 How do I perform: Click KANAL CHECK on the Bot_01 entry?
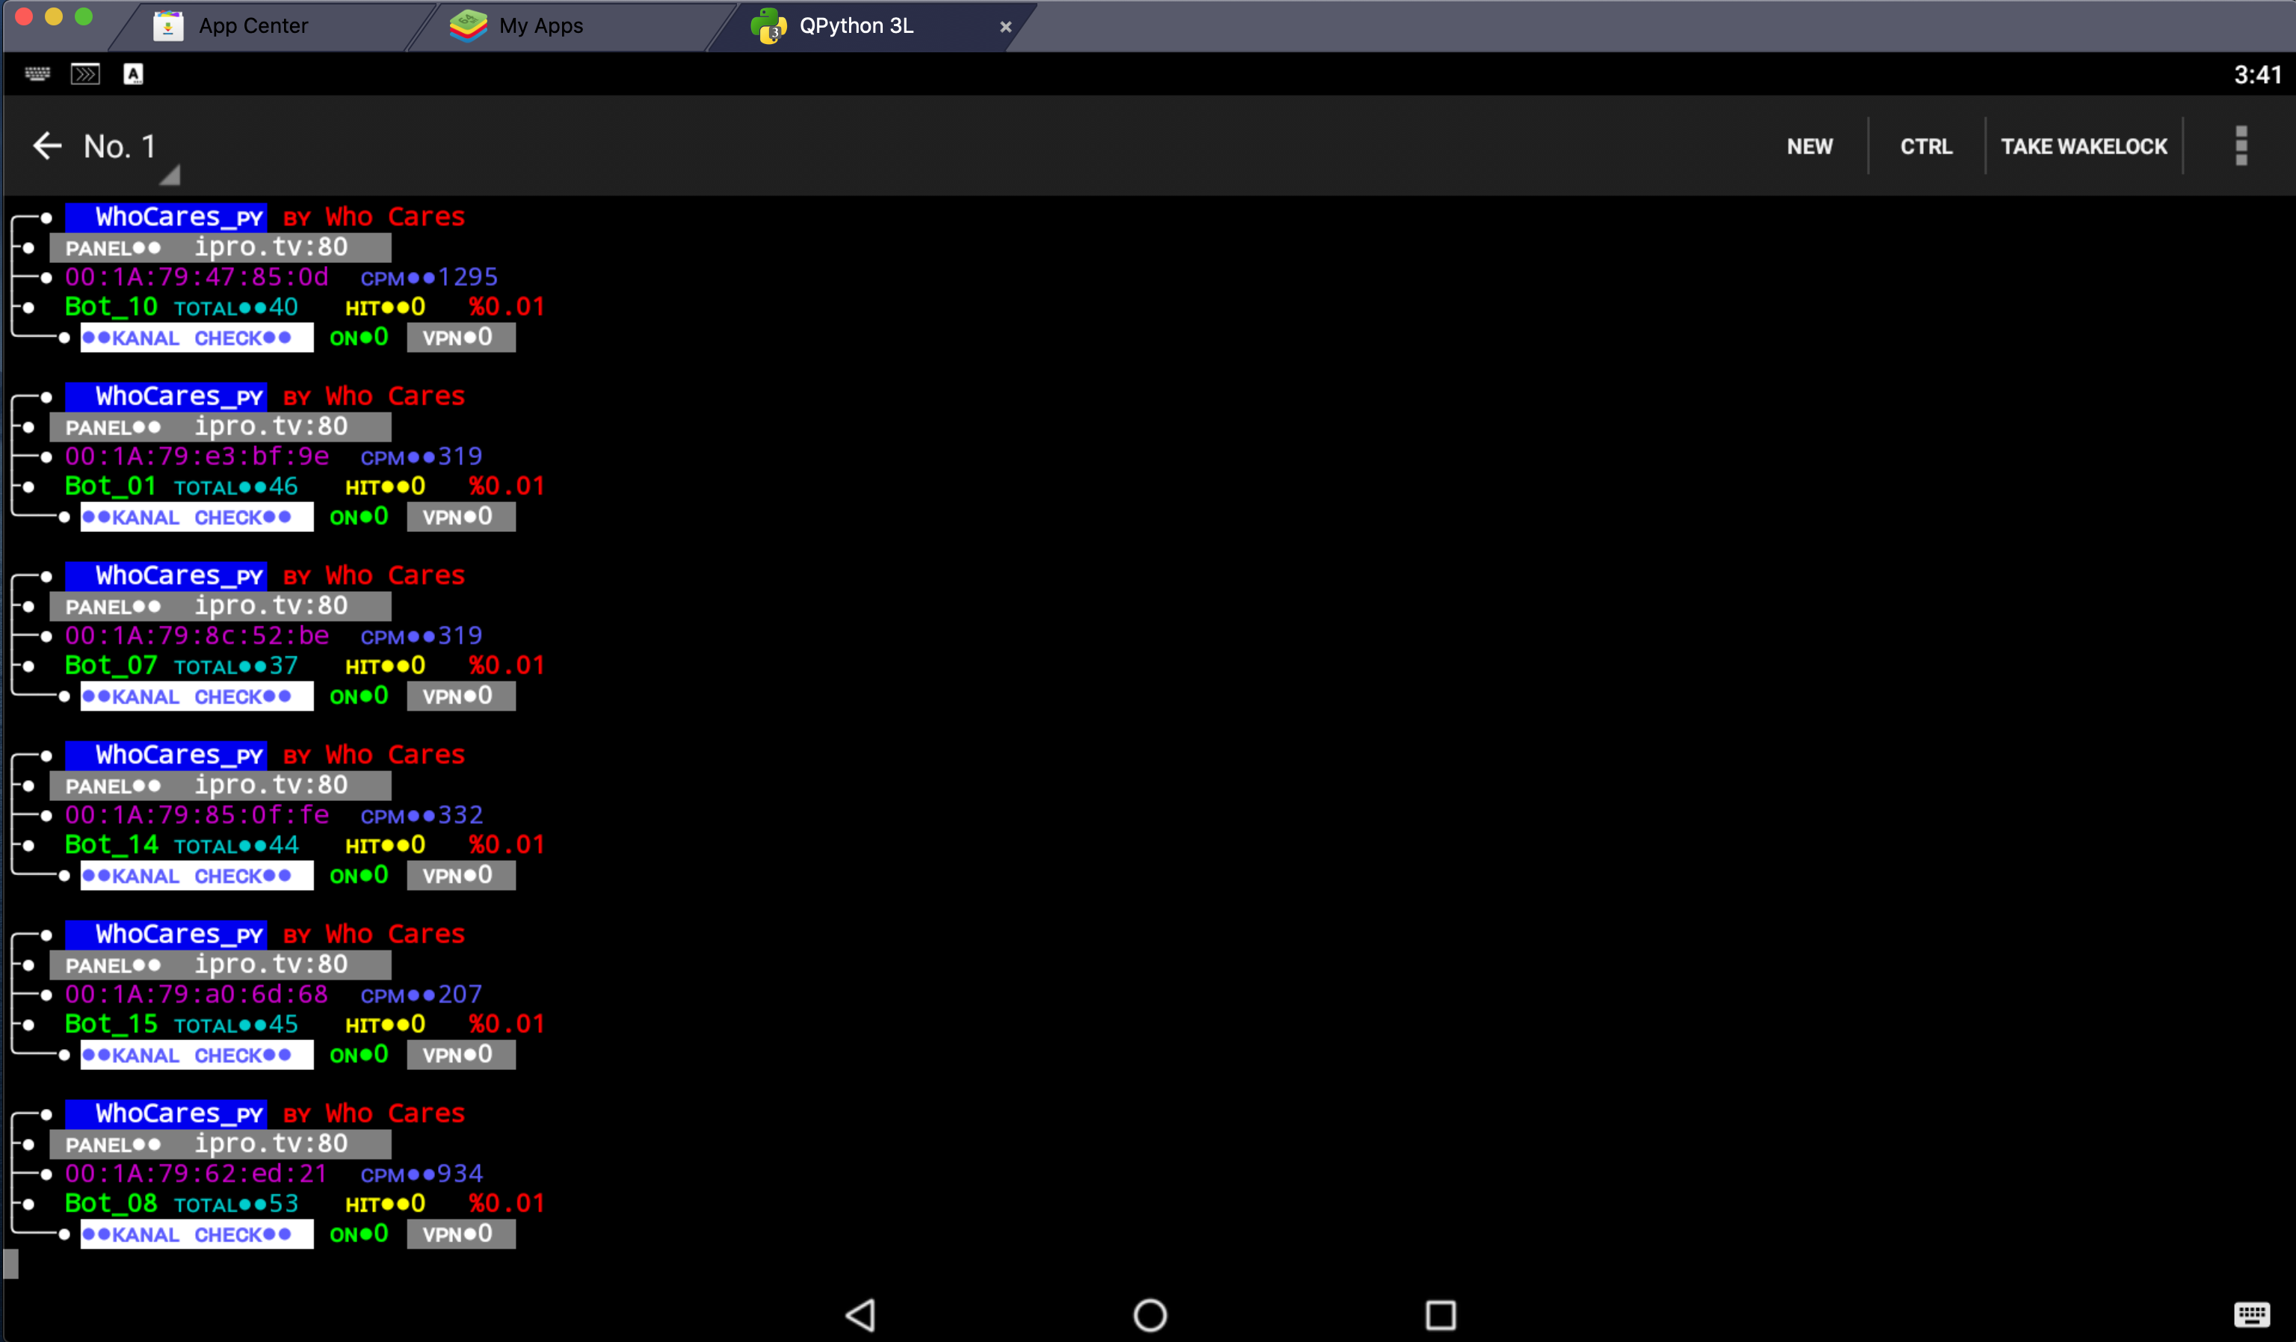point(196,516)
